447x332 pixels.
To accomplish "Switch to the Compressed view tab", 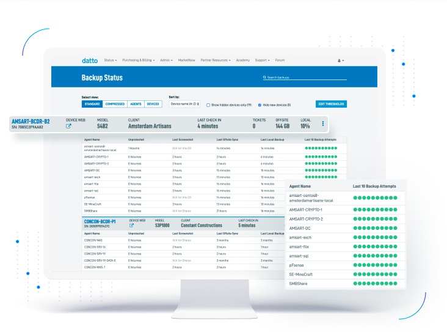I will [x=115, y=104].
